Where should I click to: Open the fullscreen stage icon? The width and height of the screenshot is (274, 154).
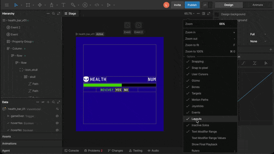[x=209, y=13]
